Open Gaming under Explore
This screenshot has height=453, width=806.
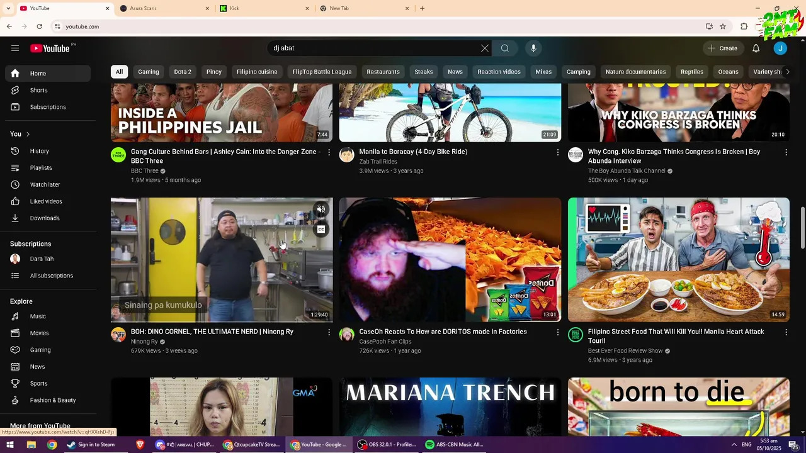pos(48,350)
